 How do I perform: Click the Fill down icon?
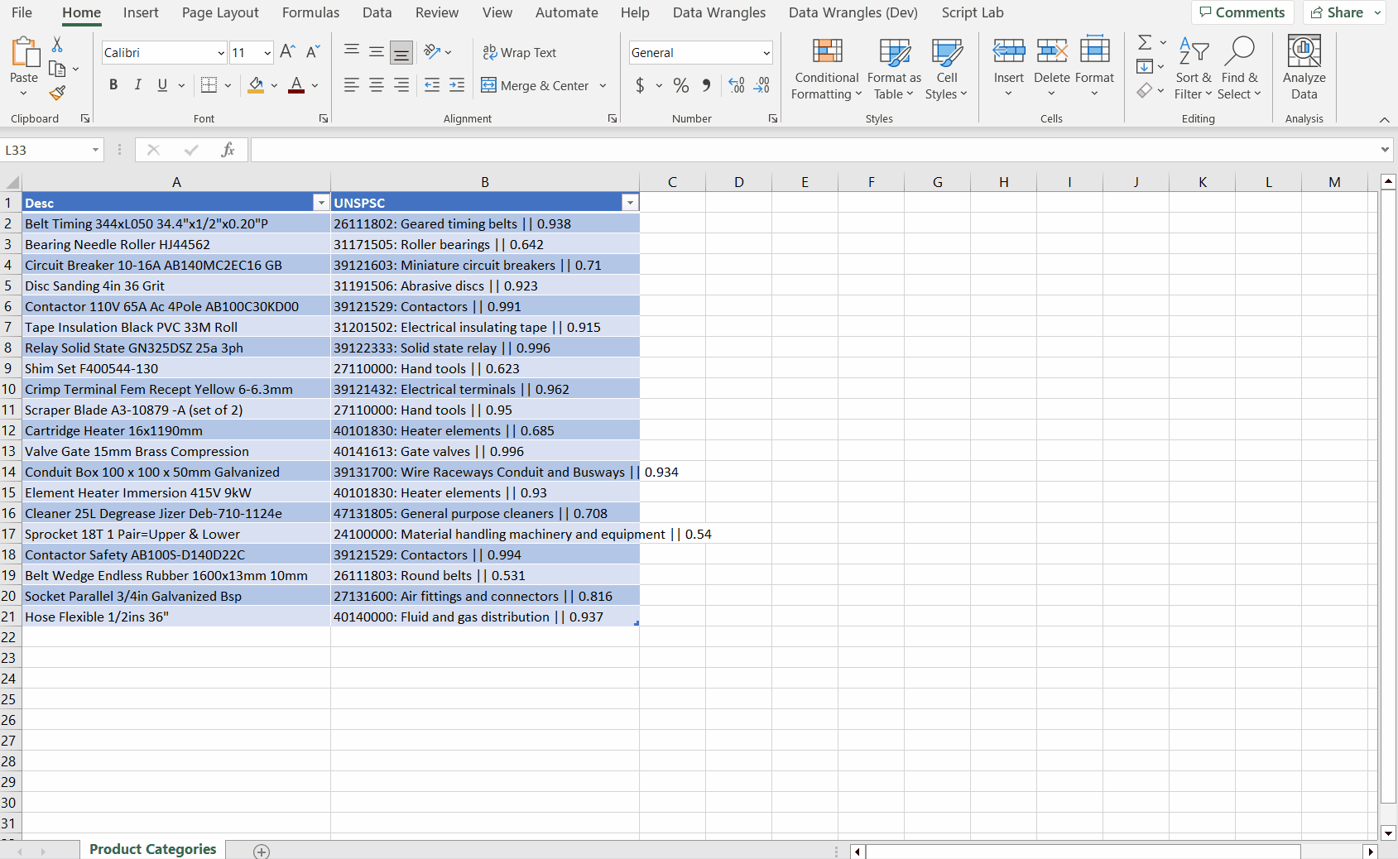tap(1145, 66)
